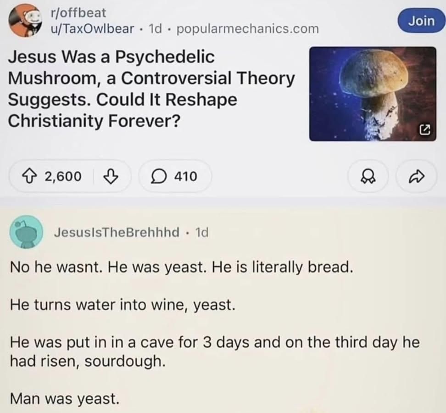Visit the popularmechanics.com source link
This screenshot has height=413, width=446.
(247, 29)
